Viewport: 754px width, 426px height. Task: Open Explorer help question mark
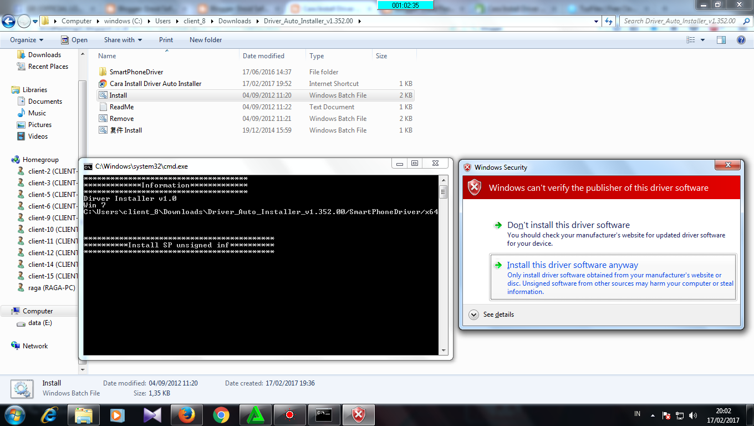tap(741, 40)
